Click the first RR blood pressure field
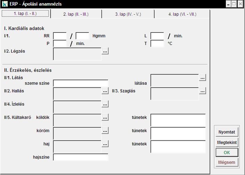245x175 pixels. point(60,36)
